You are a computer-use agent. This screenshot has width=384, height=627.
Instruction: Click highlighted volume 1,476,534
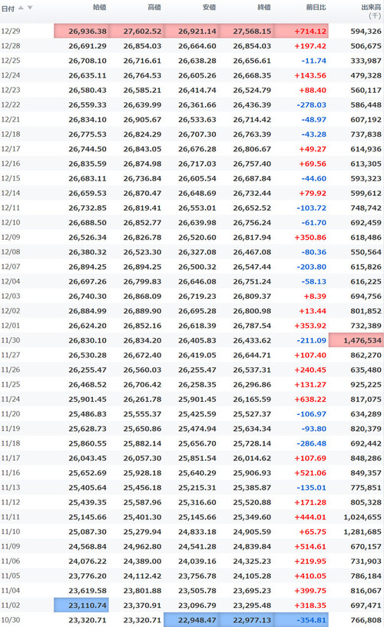tap(362, 340)
